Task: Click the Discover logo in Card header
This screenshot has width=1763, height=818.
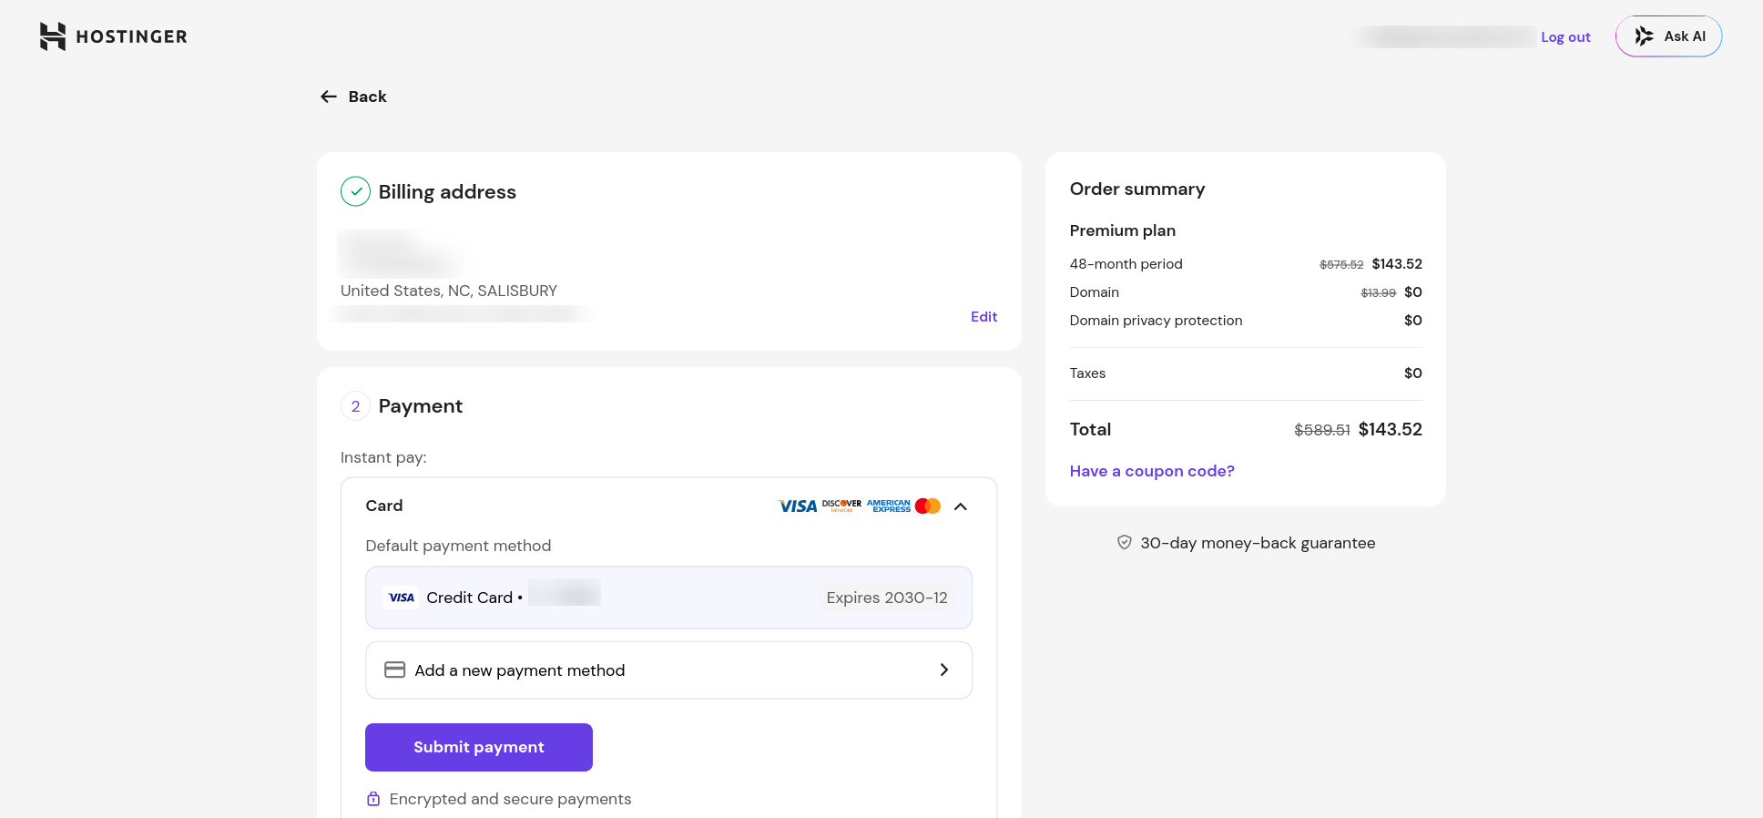Action: click(841, 506)
